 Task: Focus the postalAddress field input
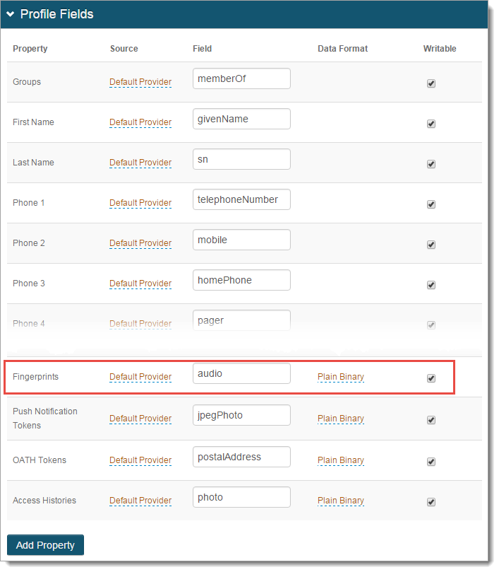tap(241, 457)
